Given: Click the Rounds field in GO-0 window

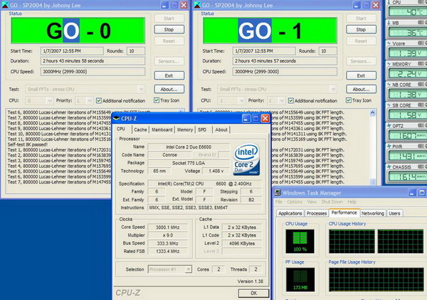Looking at the screenshot, I should tap(136, 51).
